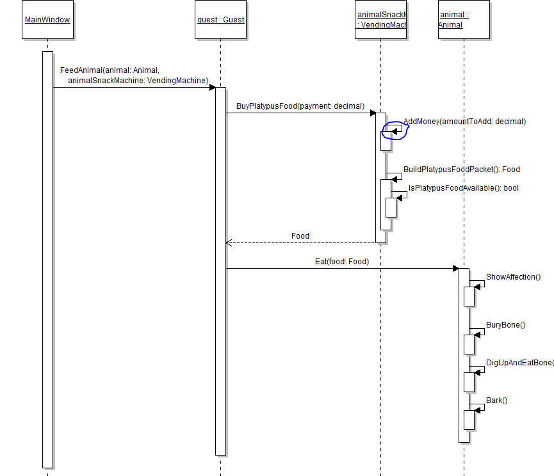The height and width of the screenshot is (476, 554).
Task: Select the animalSnackMachine : VendingMachine object box
Action: (x=381, y=20)
